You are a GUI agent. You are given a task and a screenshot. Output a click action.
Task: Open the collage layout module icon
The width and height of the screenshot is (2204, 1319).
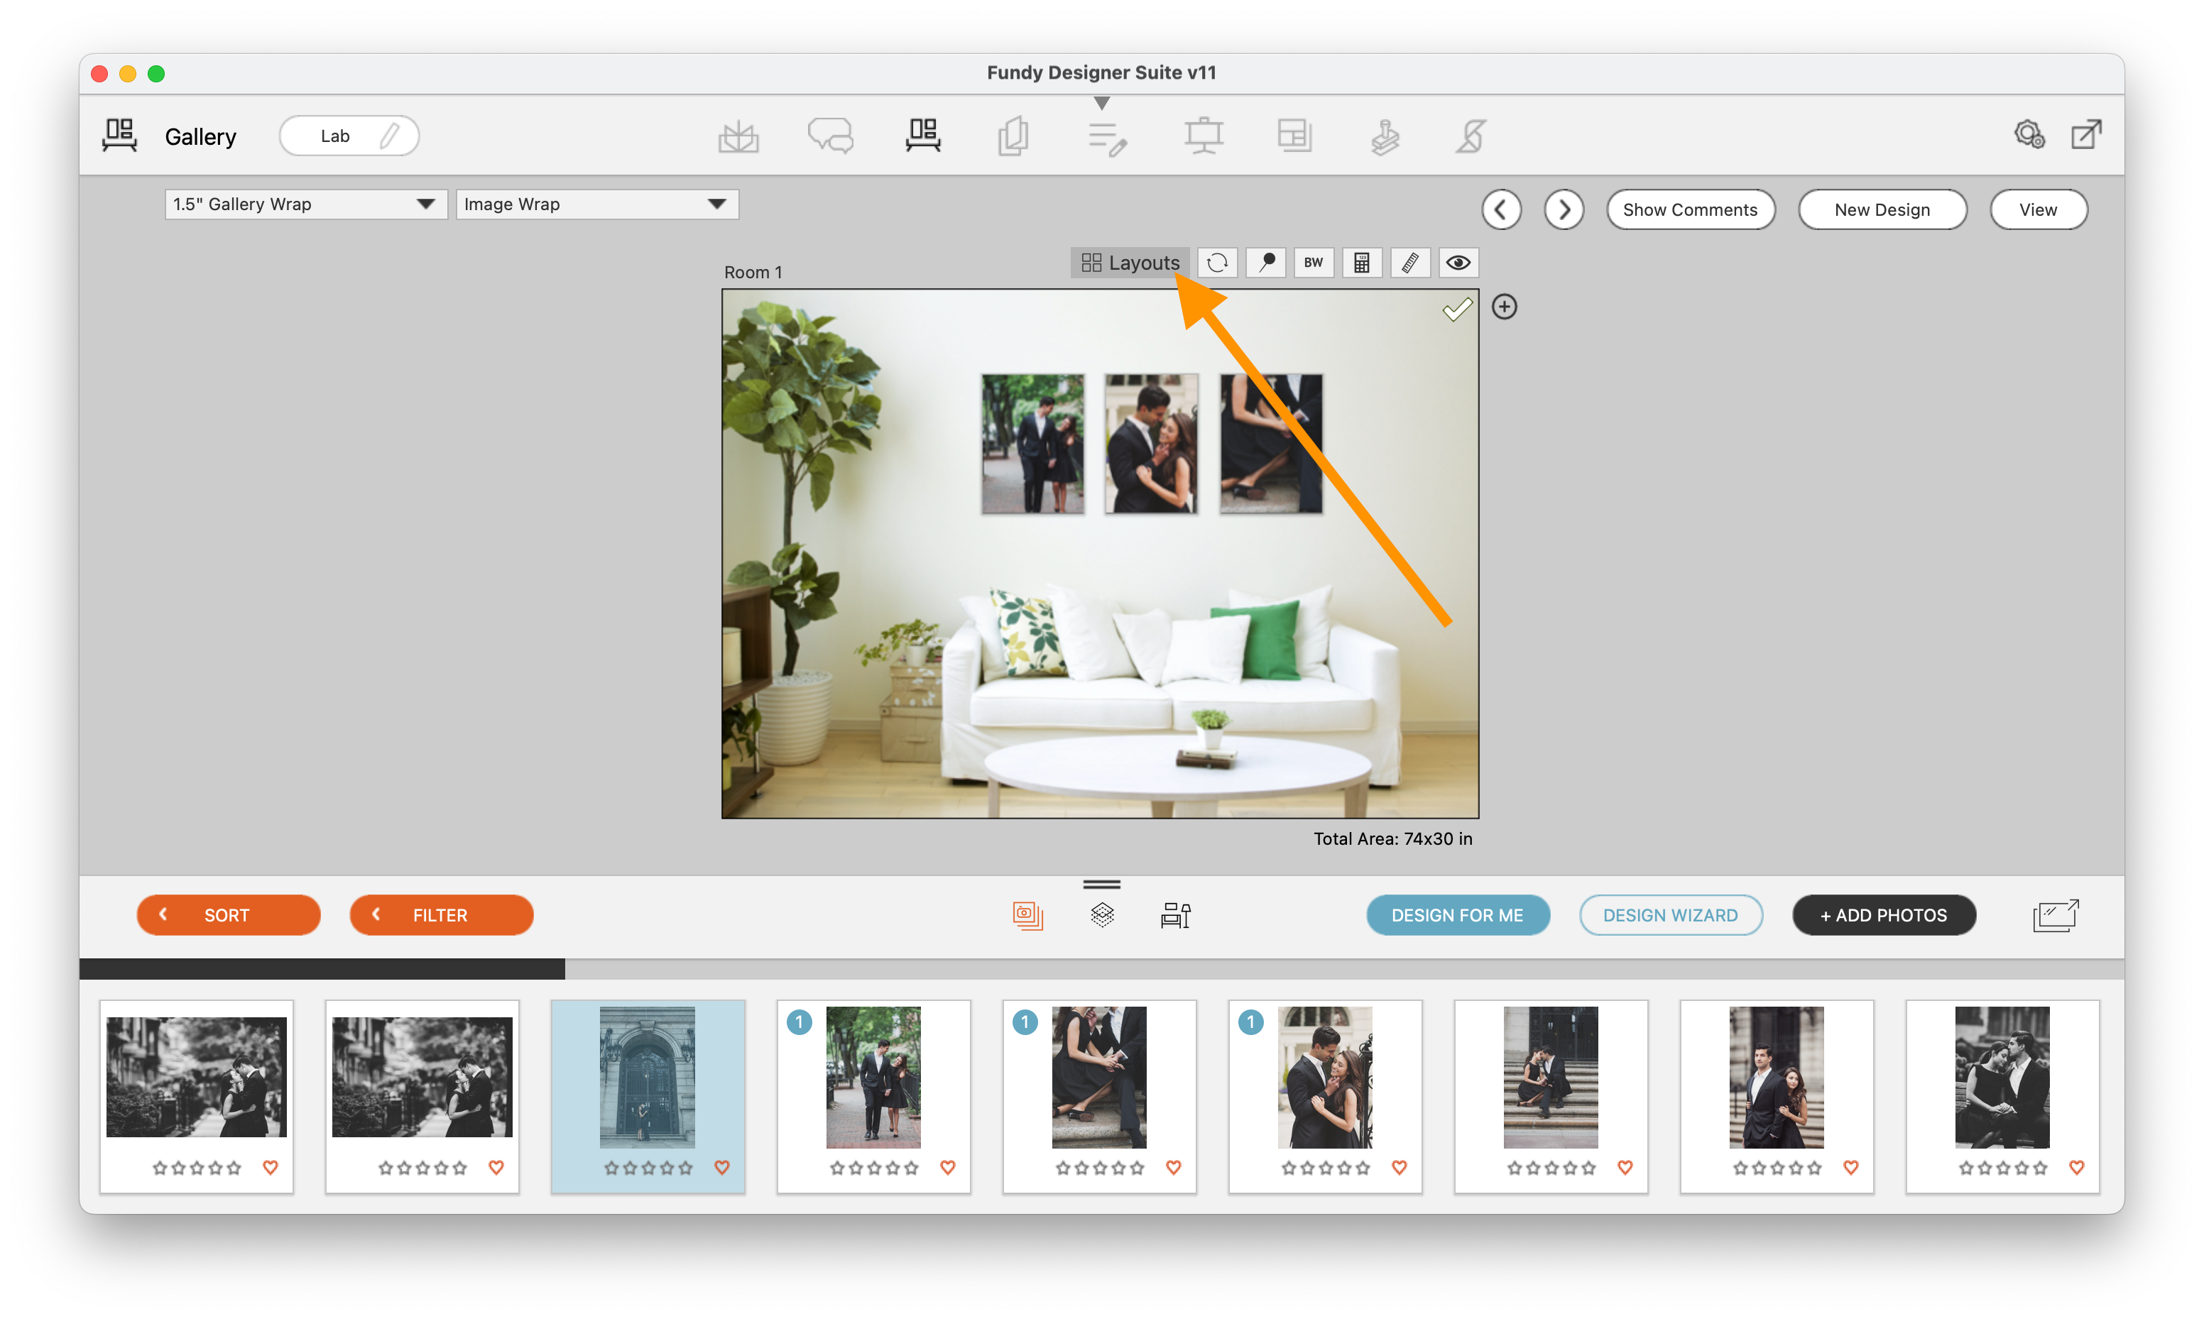click(x=1294, y=136)
